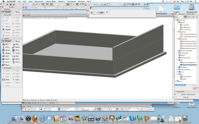Open the Edit menu
199x124 pixels.
25,1
